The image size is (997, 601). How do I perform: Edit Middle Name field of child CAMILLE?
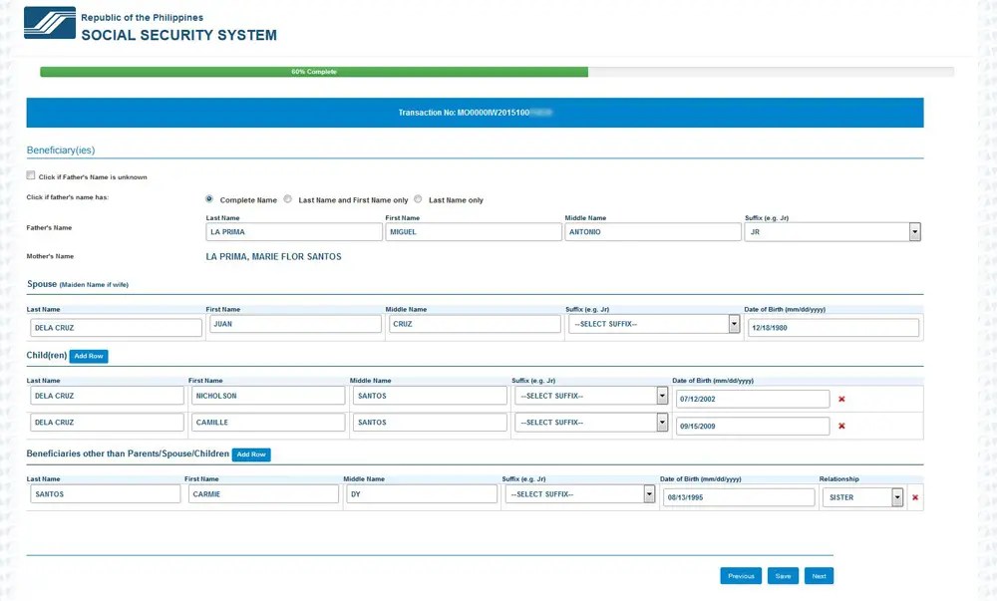430,423
